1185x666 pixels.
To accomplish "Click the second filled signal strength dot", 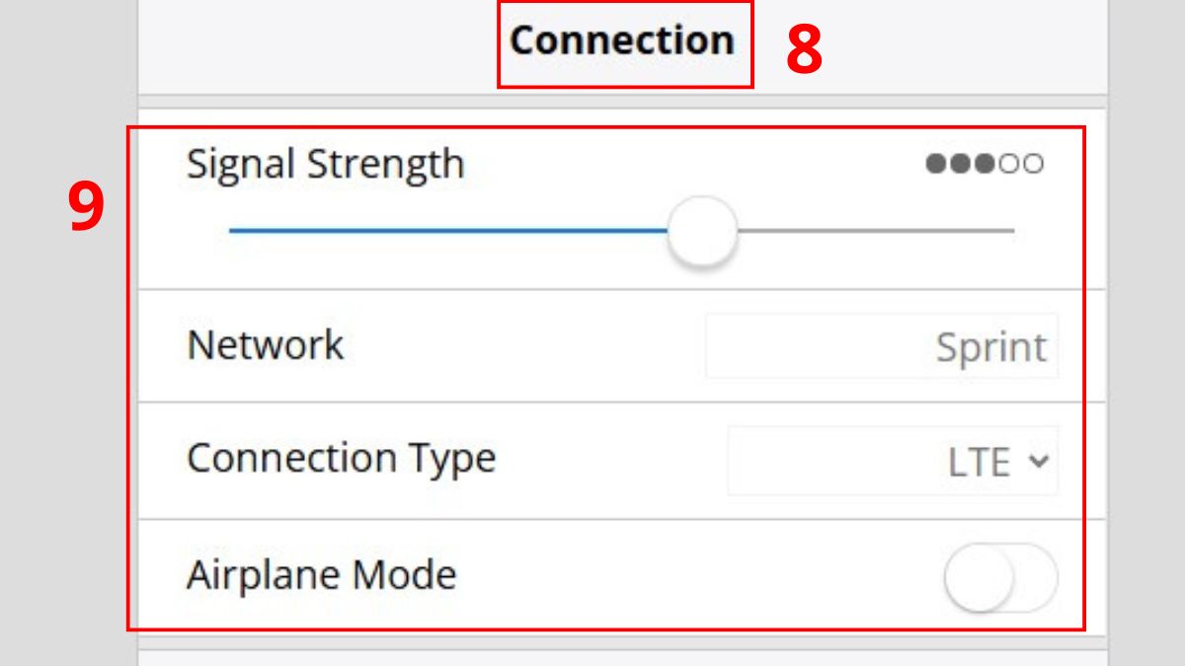I will (x=959, y=164).
